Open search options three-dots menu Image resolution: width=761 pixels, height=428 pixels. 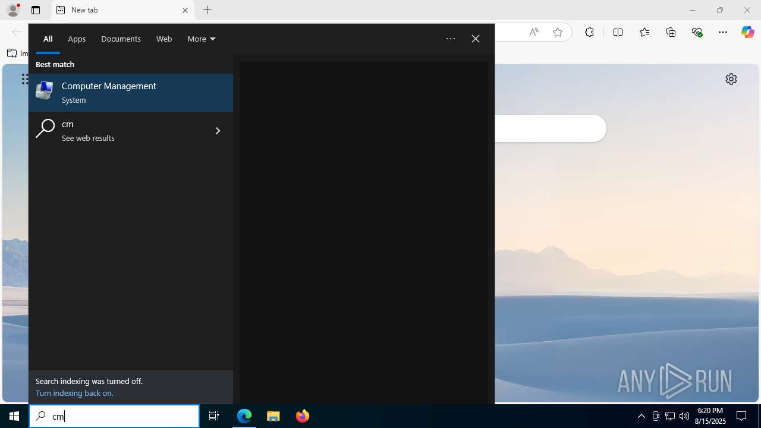(x=451, y=39)
